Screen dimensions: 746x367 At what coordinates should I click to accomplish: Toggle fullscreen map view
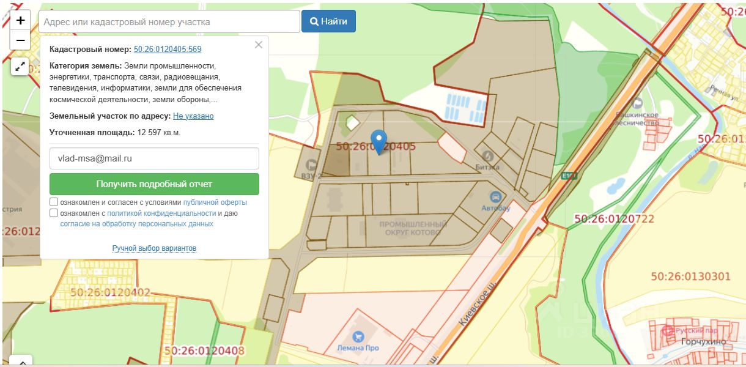pyautogui.click(x=20, y=67)
